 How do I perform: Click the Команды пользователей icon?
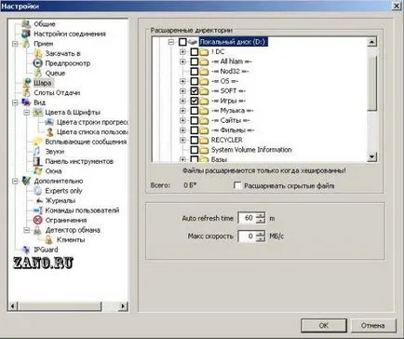click(x=37, y=210)
